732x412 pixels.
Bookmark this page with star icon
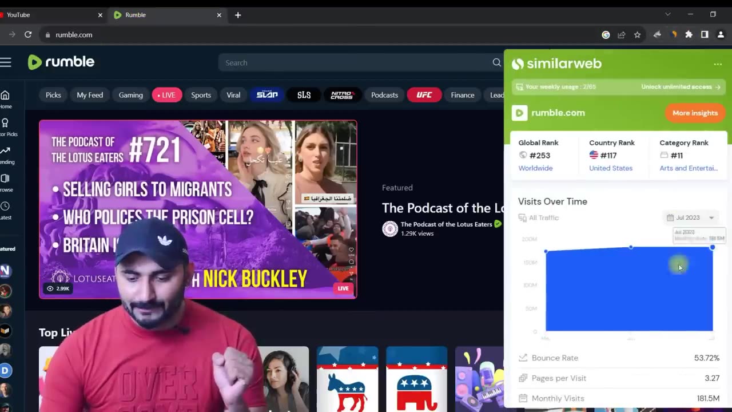tap(637, 35)
